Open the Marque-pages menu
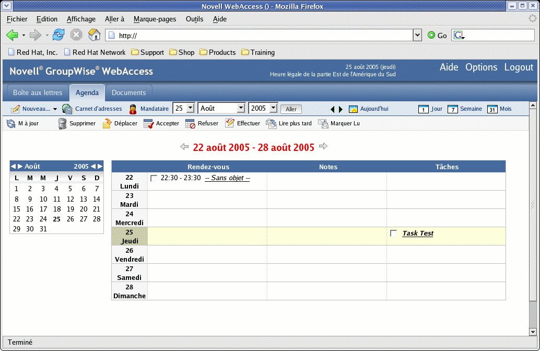The width and height of the screenshot is (540, 351). point(155,19)
